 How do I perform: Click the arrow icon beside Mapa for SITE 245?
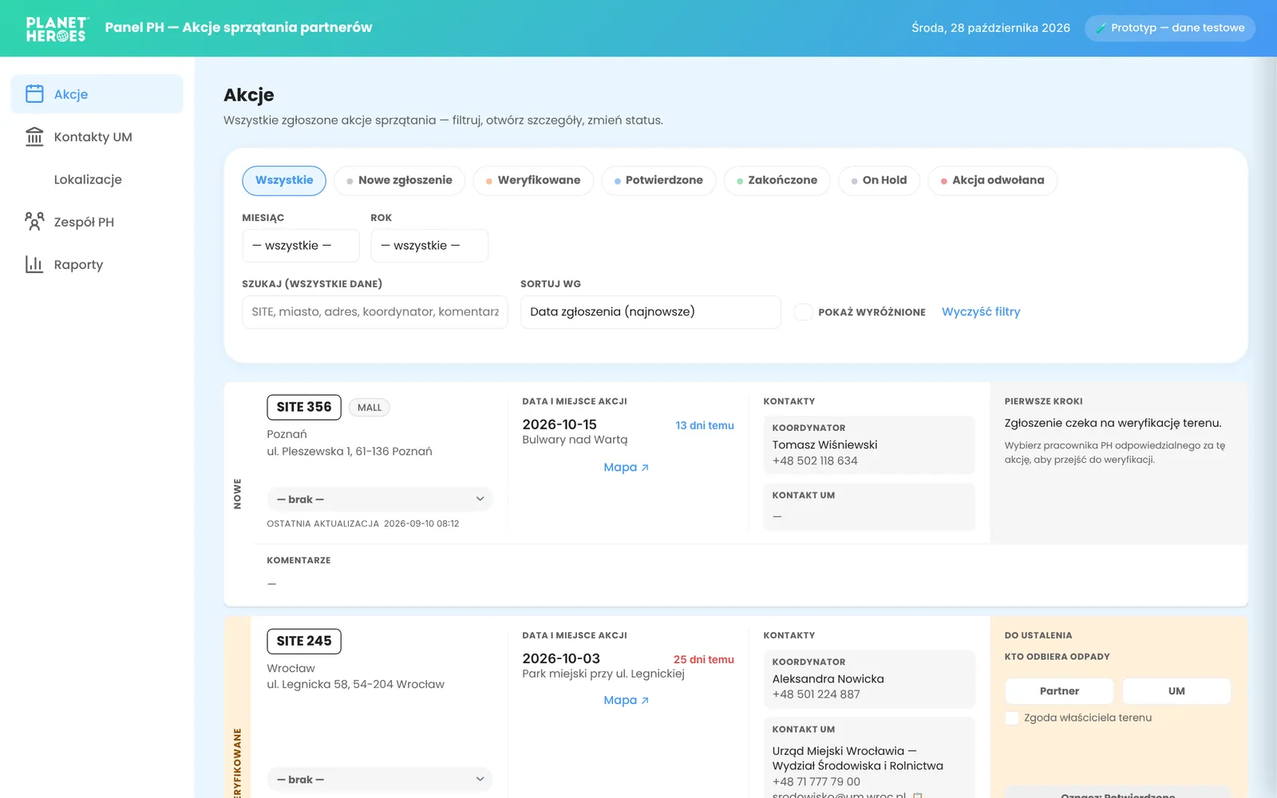pyautogui.click(x=645, y=701)
